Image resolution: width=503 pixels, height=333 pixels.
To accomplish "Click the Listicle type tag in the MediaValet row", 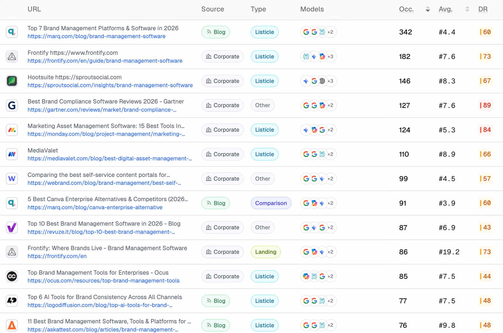I will [265, 154].
